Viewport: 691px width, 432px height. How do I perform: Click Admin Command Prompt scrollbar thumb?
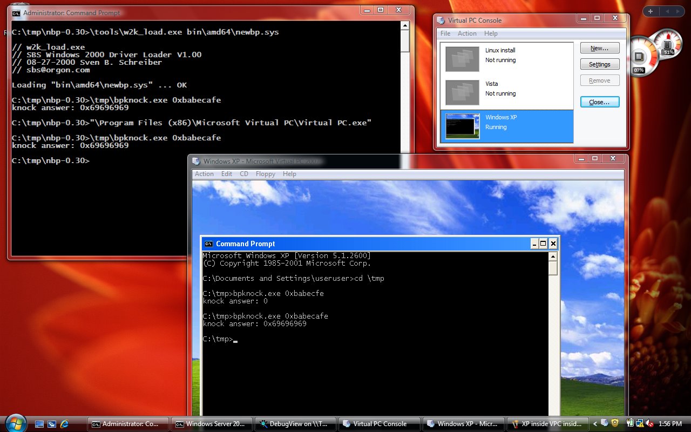pos(405,41)
